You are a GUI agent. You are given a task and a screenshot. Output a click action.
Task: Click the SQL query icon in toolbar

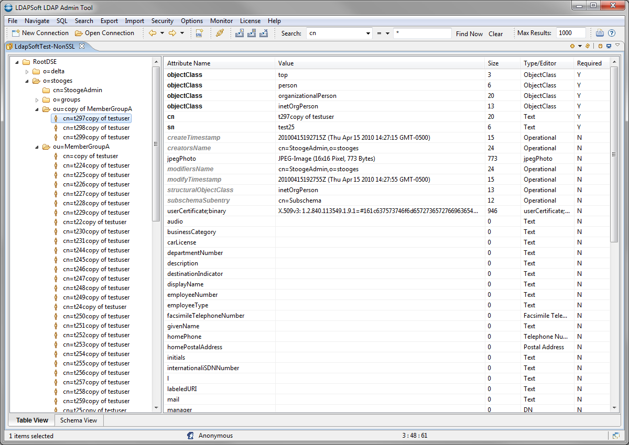(199, 33)
